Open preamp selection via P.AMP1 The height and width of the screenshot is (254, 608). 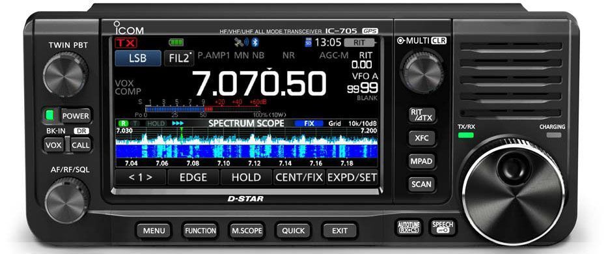tap(214, 55)
